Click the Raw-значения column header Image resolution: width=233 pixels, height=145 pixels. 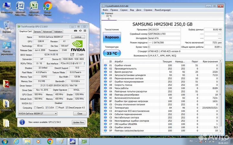[209, 62]
